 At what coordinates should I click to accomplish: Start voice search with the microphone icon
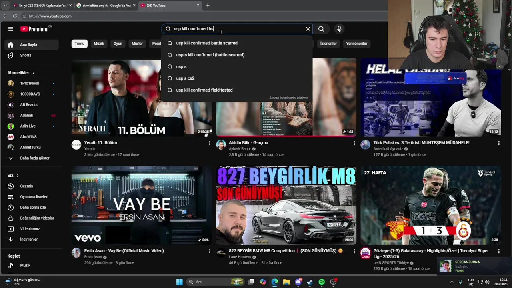(x=339, y=29)
